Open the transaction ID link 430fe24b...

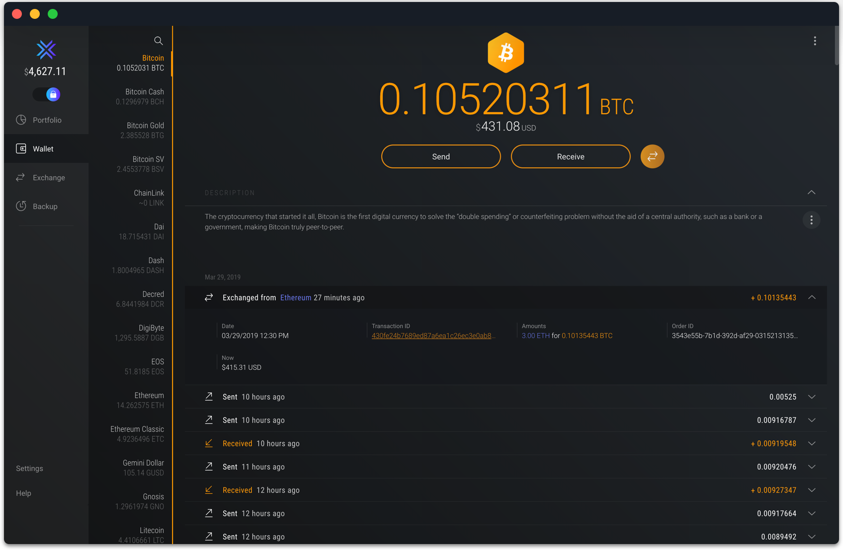click(x=433, y=336)
